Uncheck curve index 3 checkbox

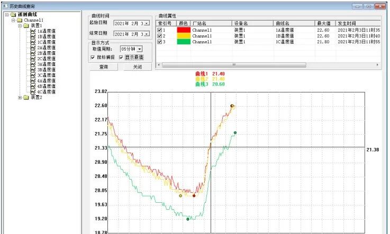tap(160, 42)
